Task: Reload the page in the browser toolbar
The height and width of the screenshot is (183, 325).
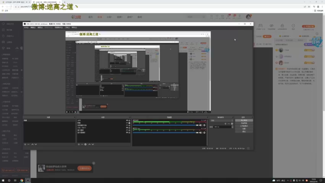Action: (11, 7)
